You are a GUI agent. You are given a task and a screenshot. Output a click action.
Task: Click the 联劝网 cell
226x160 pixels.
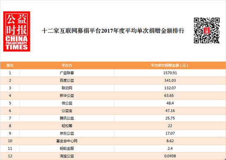[67, 88]
